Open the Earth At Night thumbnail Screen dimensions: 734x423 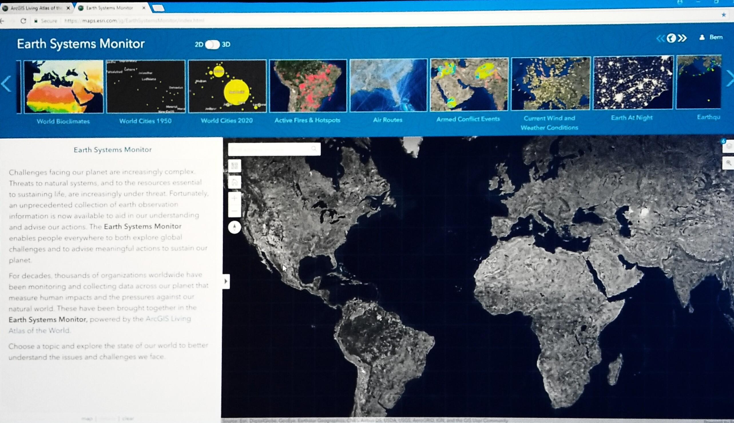[x=633, y=83]
